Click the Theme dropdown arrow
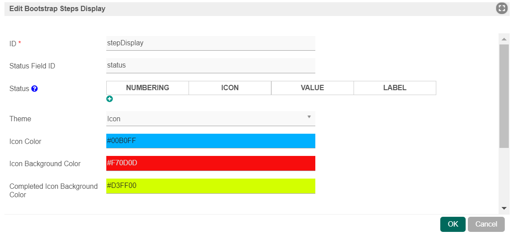 309,117
